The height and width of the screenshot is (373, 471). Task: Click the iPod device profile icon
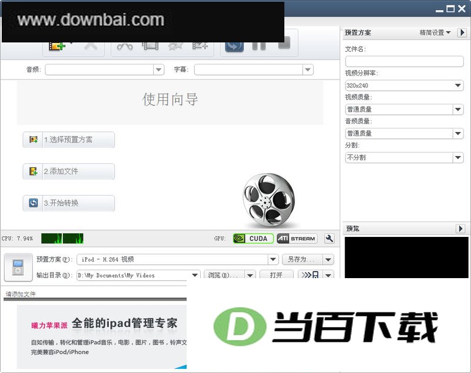point(18,267)
